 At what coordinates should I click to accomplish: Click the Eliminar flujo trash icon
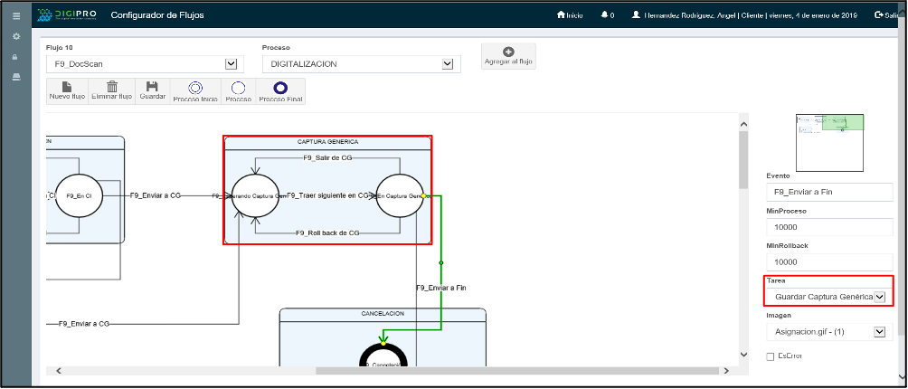coord(112,88)
